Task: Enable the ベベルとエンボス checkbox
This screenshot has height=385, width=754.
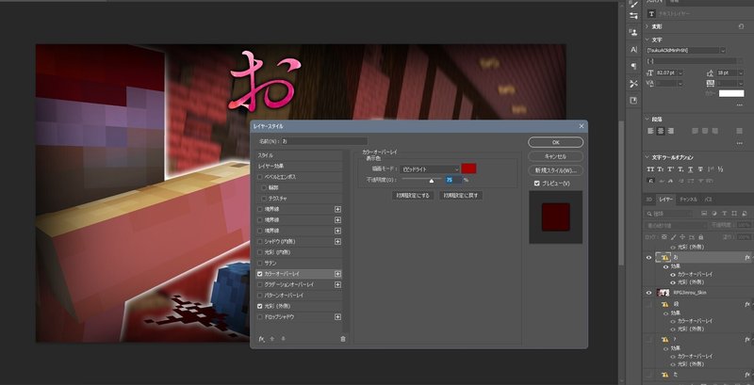Action: [x=260, y=177]
